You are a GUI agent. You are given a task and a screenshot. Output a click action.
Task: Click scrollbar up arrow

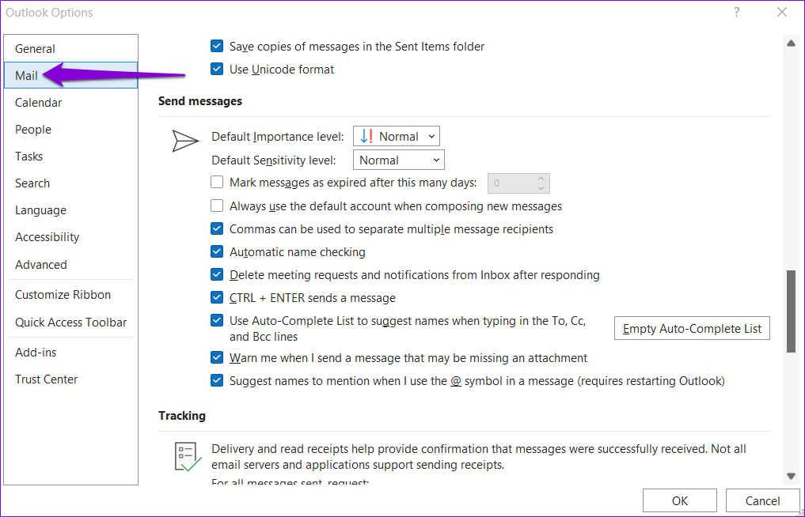pyautogui.click(x=791, y=43)
